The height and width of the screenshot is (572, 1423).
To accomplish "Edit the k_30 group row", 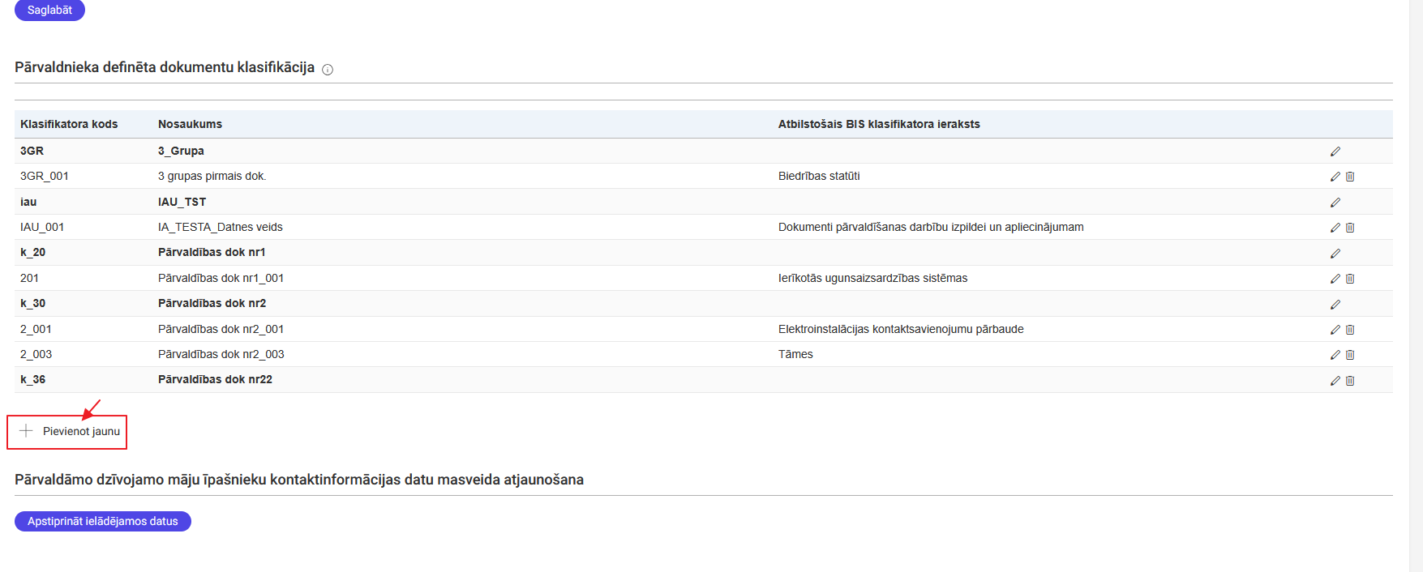I will [1335, 305].
